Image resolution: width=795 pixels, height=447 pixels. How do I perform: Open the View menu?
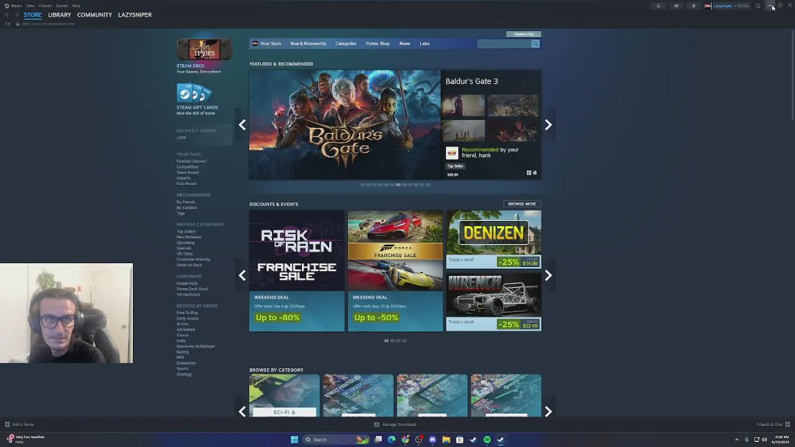[x=30, y=6]
